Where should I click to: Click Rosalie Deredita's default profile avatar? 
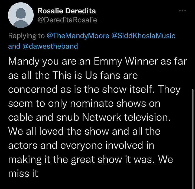pyautogui.click(x=21, y=15)
